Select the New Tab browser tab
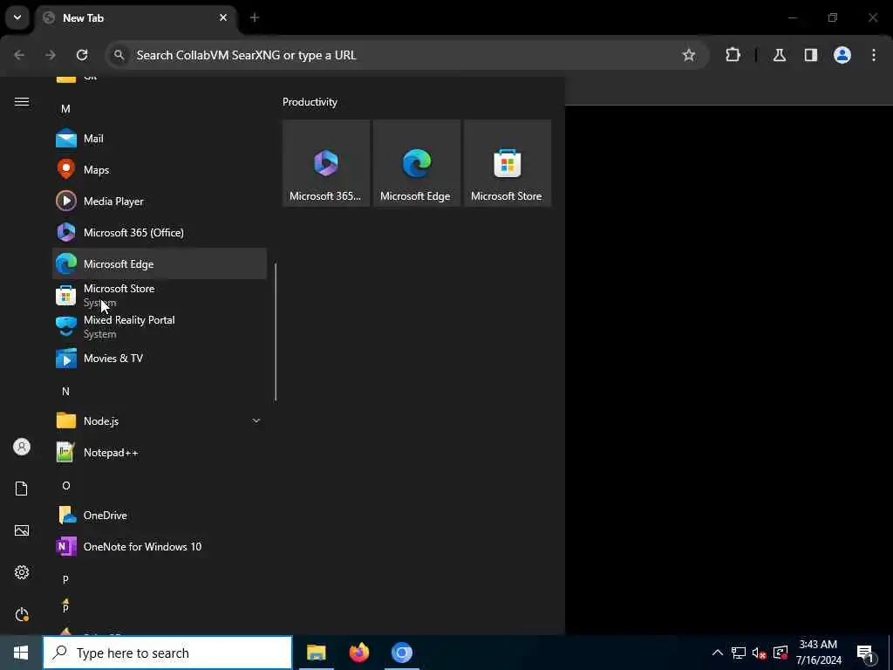 click(x=137, y=18)
